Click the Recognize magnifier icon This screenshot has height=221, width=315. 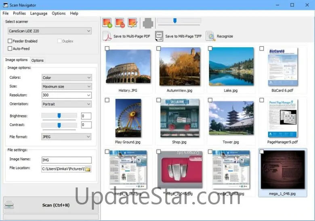[x=210, y=36]
